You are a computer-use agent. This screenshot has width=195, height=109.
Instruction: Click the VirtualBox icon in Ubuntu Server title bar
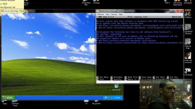[97, 11]
